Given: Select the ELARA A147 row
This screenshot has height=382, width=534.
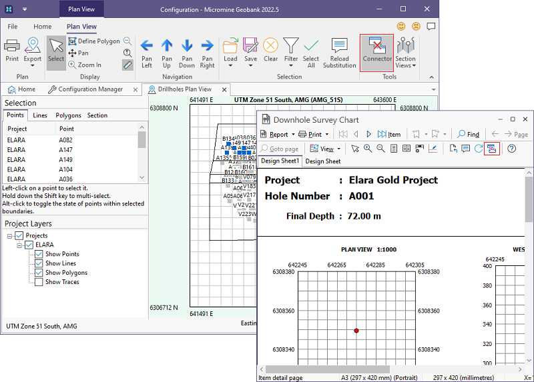Looking at the screenshot, I should point(70,150).
